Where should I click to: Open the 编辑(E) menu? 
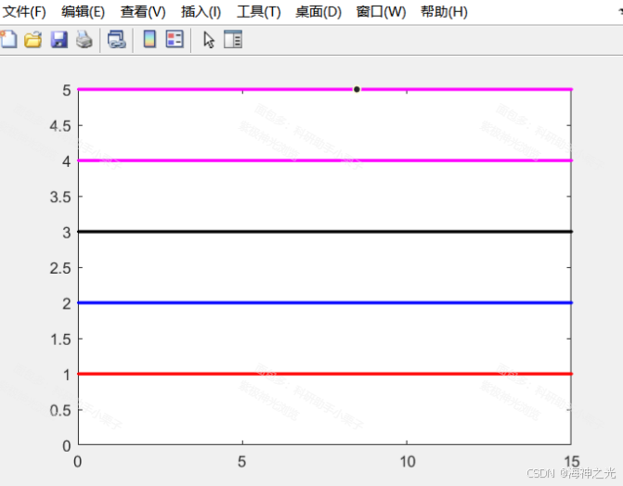(x=83, y=12)
